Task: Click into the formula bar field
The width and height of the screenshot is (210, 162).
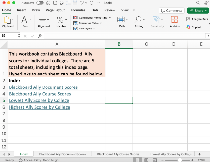Action: 125,36
